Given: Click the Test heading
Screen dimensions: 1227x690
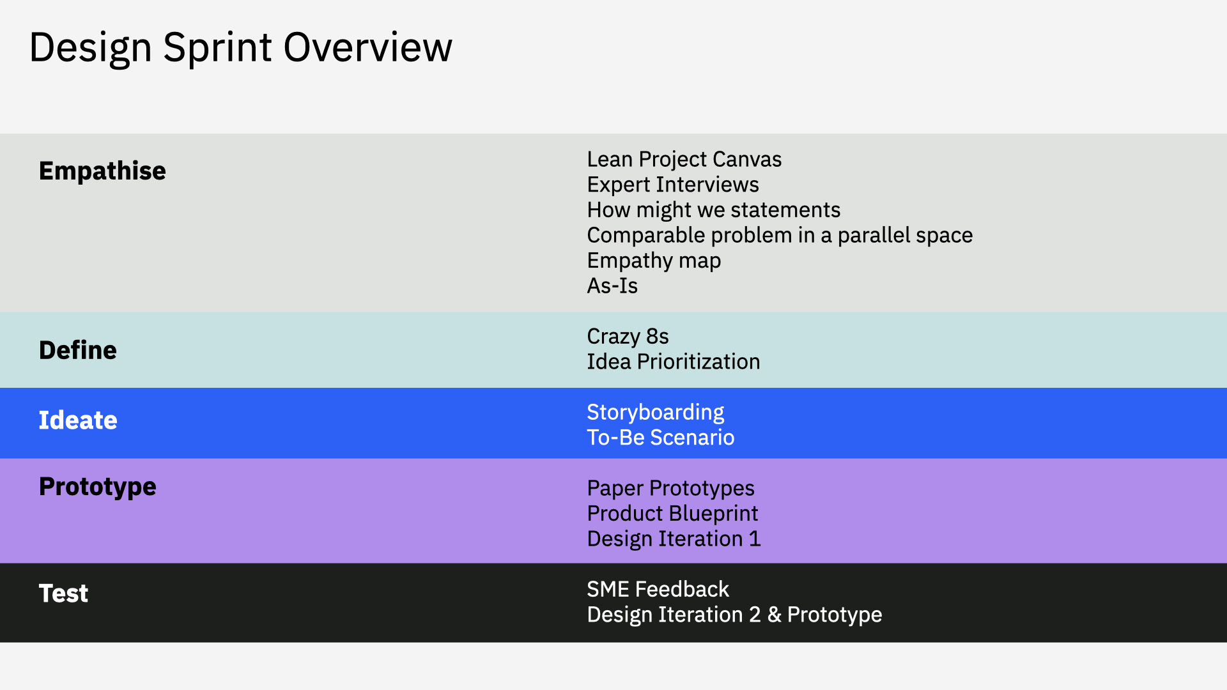Looking at the screenshot, I should tap(63, 594).
